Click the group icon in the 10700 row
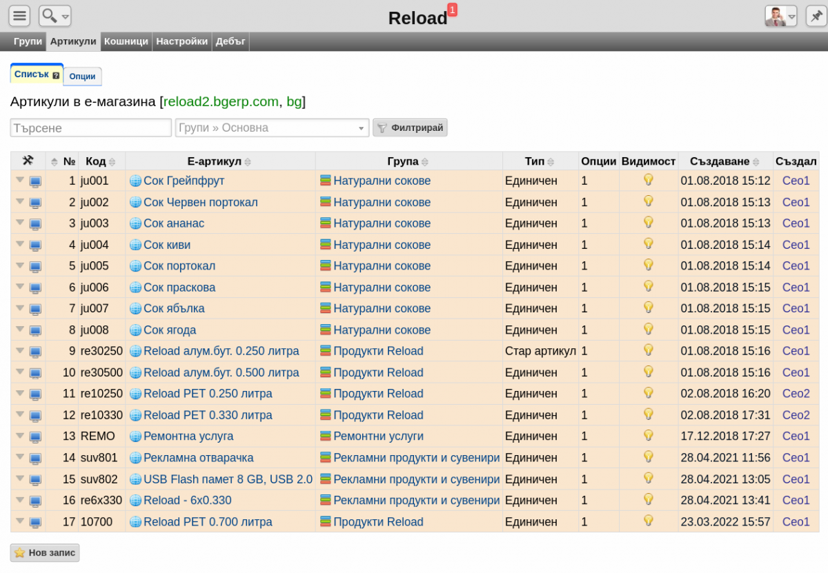 pyautogui.click(x=326, y=522)
